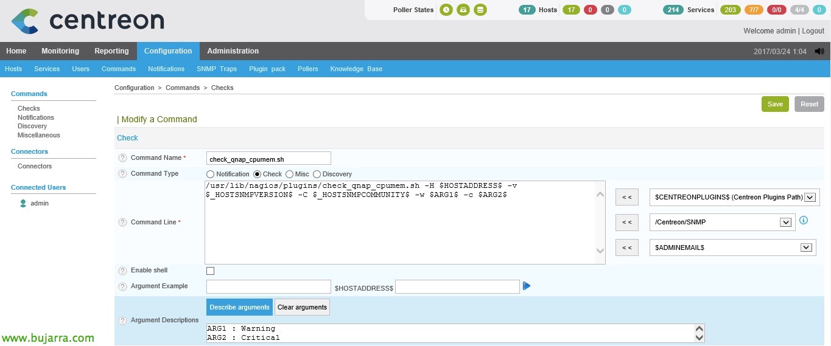
Task: Go to the Commands submenu
Action: tap(119, 69)
